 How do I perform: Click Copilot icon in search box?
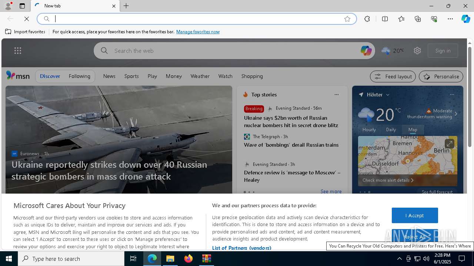366,51
